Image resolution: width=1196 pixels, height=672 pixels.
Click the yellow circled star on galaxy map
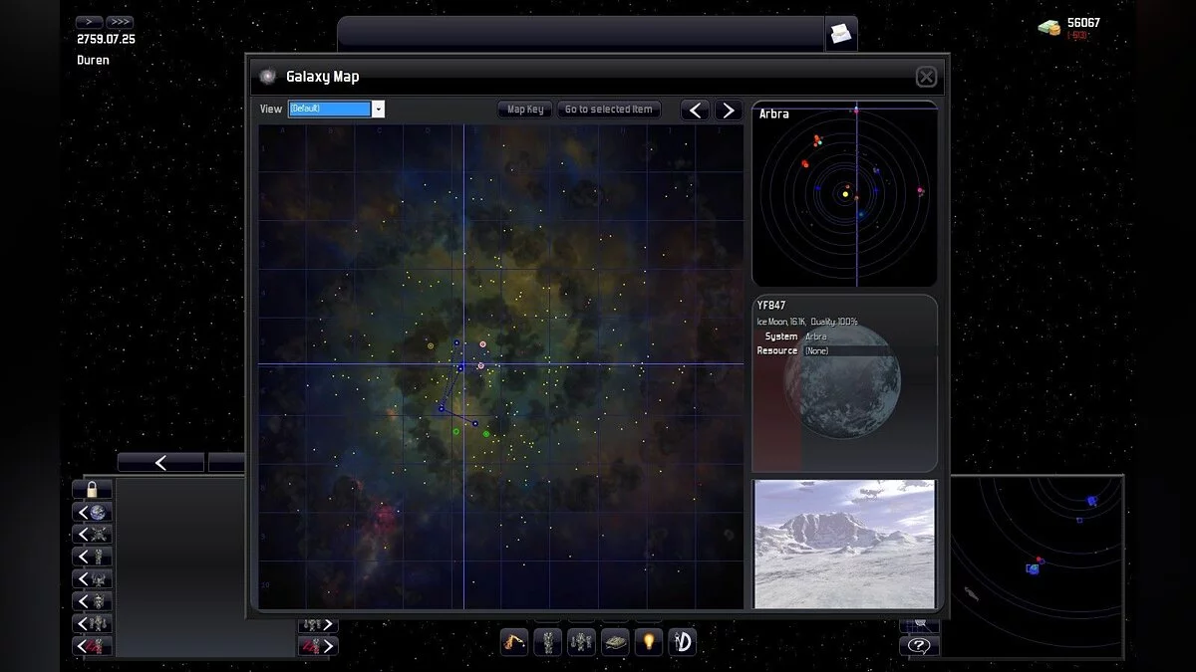431,345
